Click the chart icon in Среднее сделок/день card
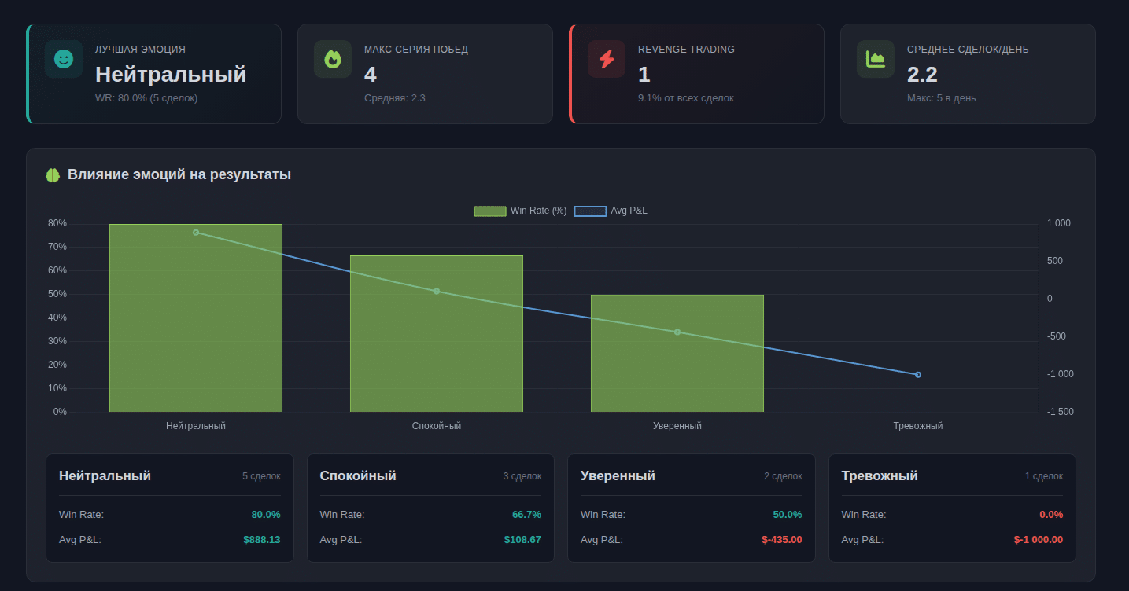Viewport: 1129px width, 591px height. pyautogui.click(x=876, y=59)
